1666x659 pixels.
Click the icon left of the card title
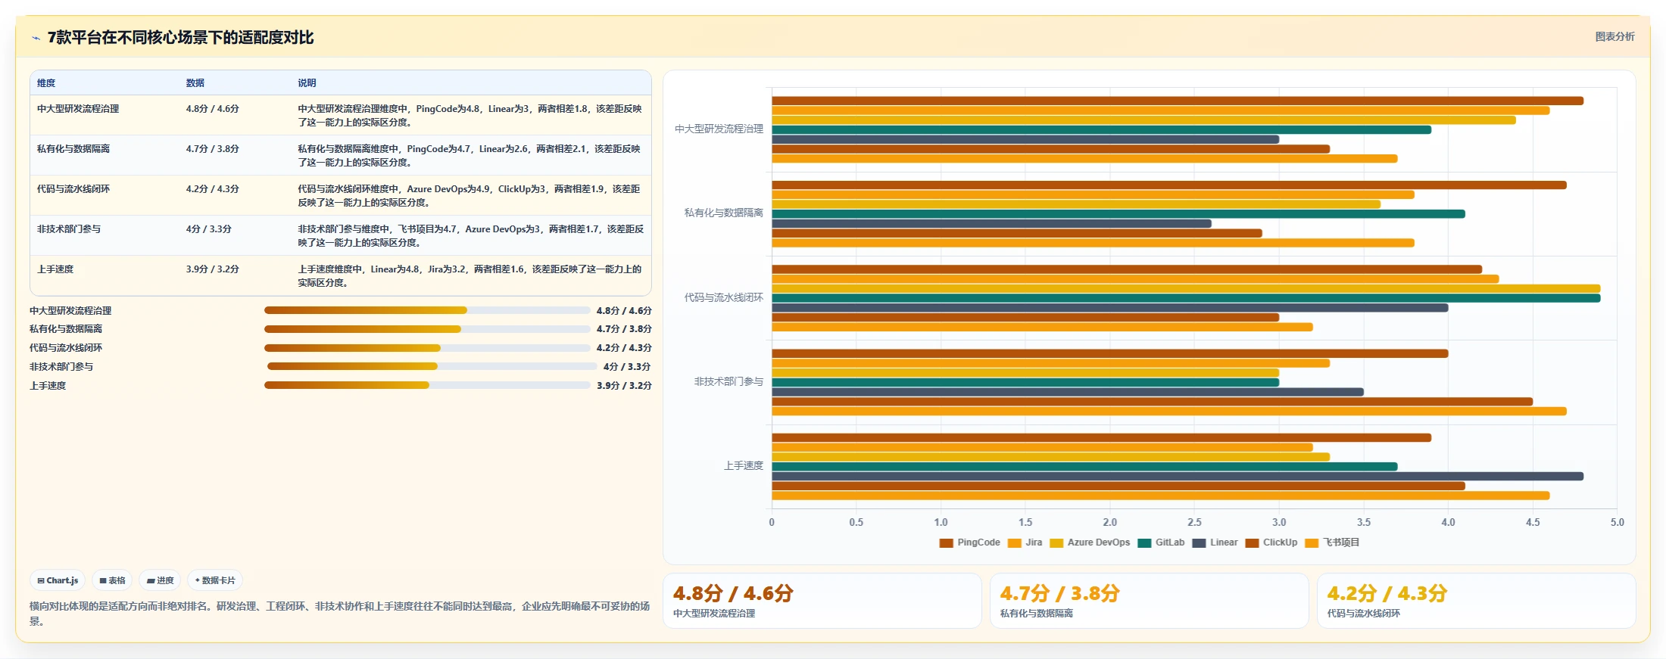(36, 38)
